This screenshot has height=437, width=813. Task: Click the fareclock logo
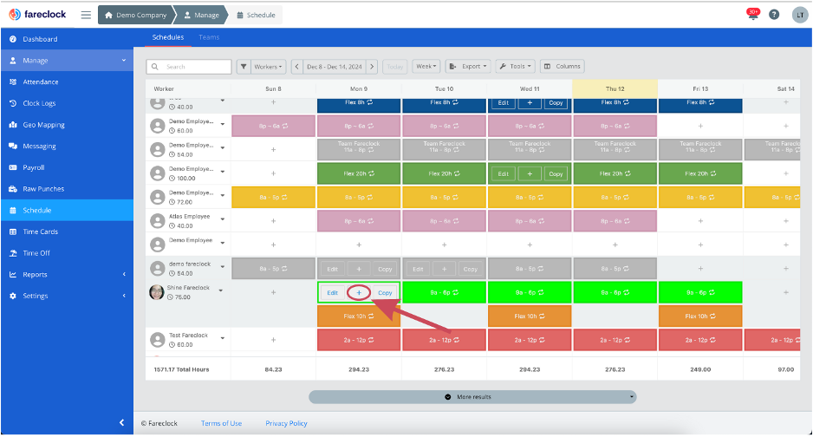(38, 15)
